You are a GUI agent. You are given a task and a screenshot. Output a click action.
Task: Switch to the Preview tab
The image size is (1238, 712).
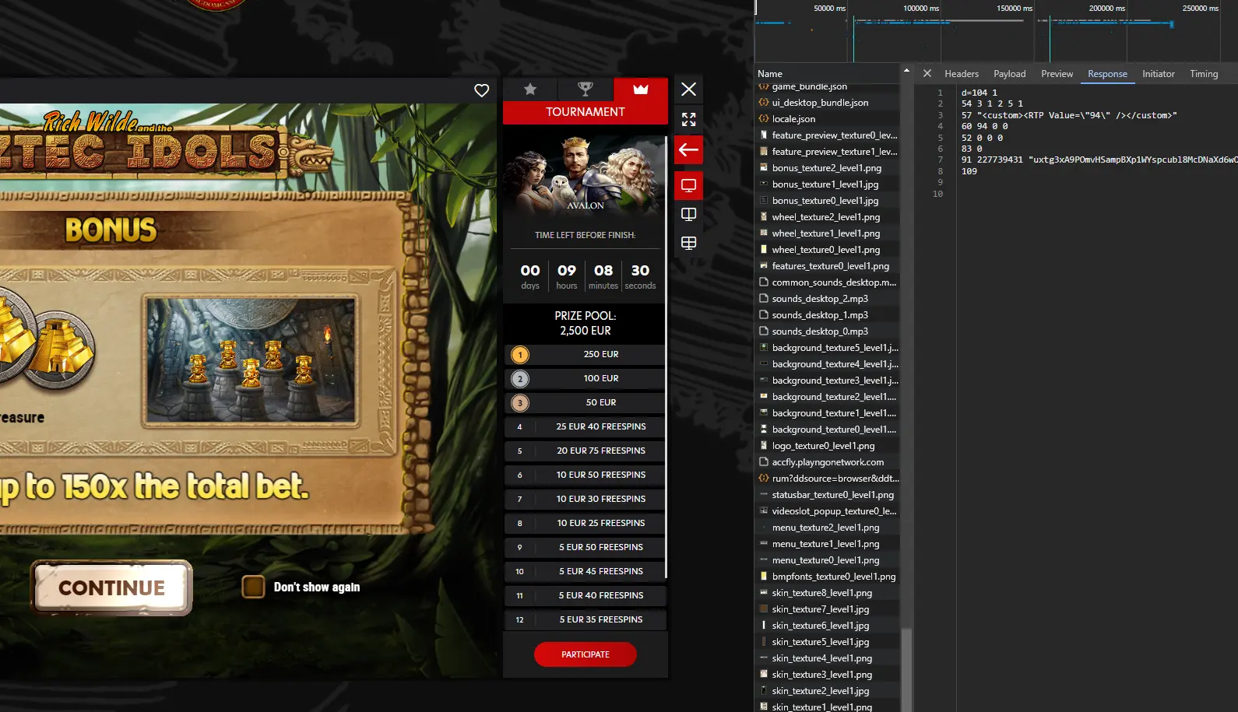point(1057,74)
